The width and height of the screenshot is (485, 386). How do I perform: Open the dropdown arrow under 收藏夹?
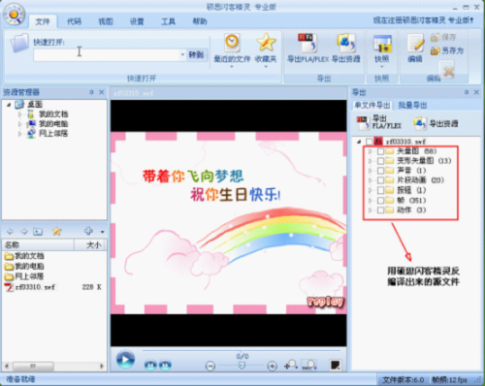[266, 67]
